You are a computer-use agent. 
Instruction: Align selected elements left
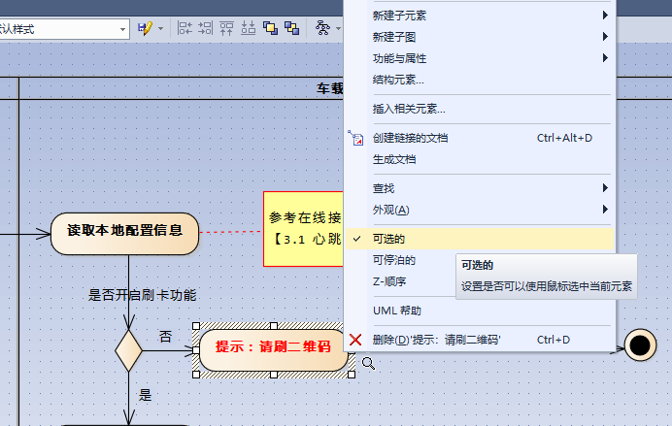click(185, 28)
